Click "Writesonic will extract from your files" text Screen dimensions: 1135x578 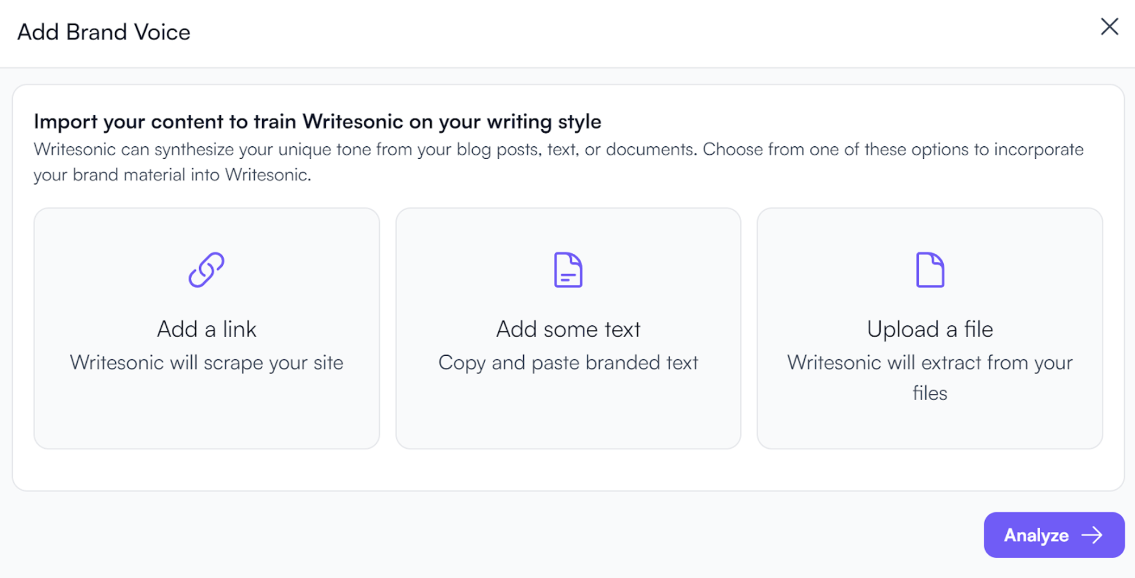(930, 377)
